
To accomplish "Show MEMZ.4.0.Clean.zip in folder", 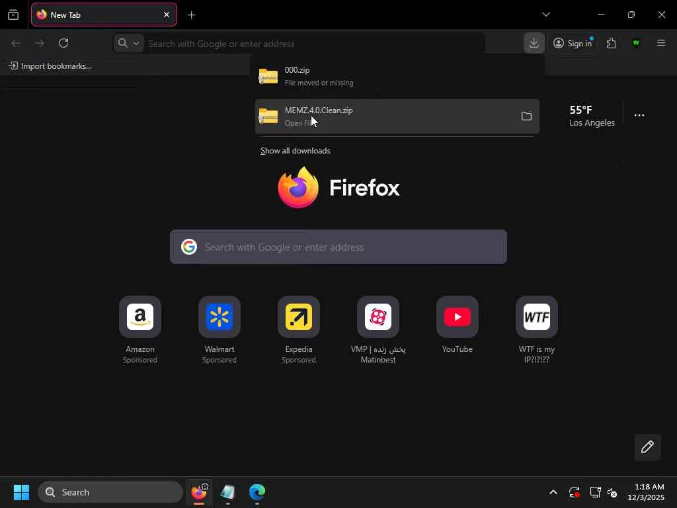I will point(526,116).
